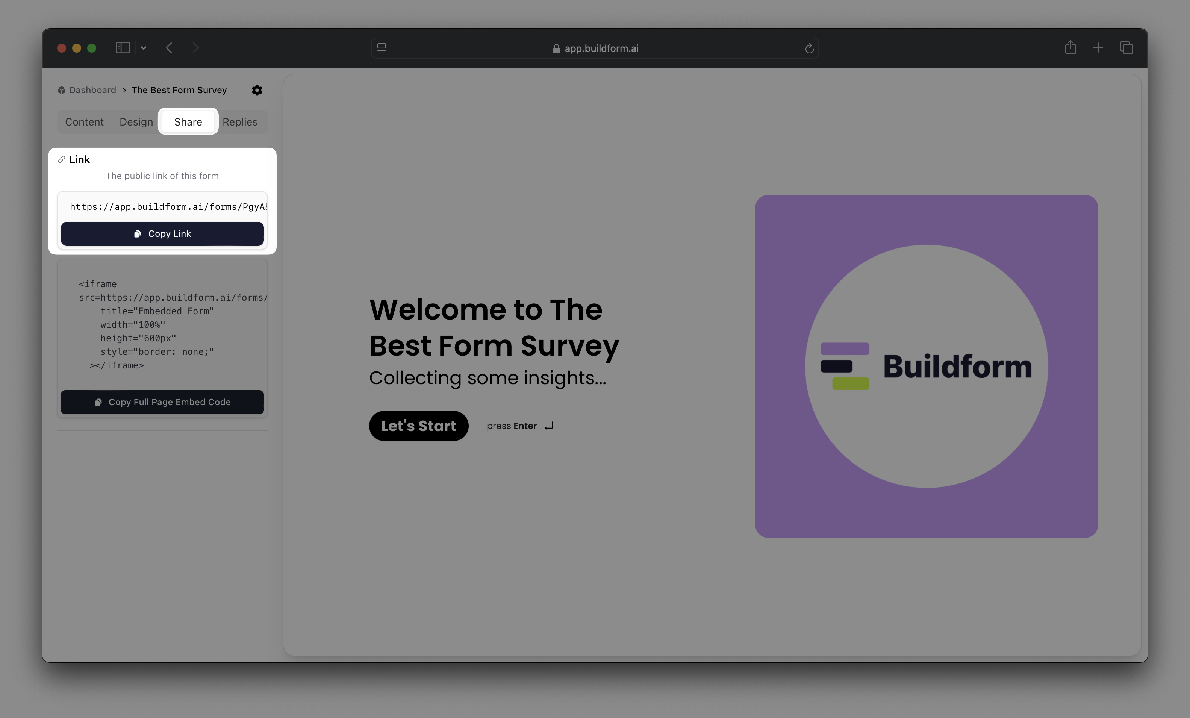Click the app.buildform.ai address bar

pos(595,48)
